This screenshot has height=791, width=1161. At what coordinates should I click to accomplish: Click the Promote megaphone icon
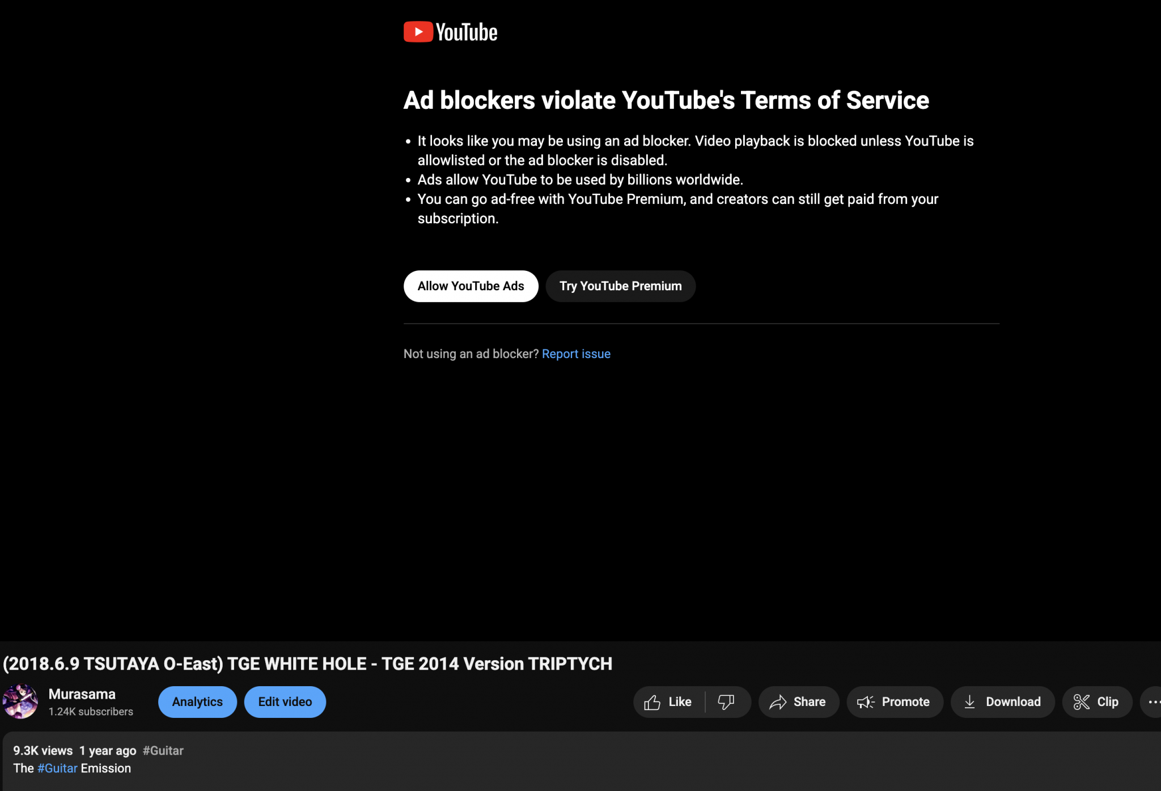866,702
